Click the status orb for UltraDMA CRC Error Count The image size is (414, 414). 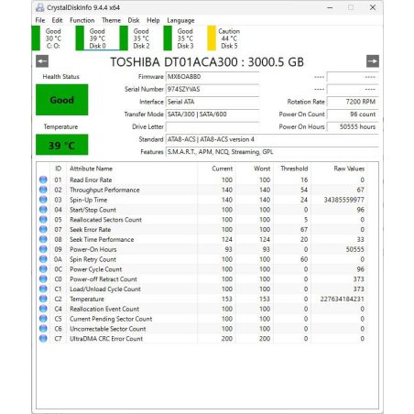coord(43,338)
